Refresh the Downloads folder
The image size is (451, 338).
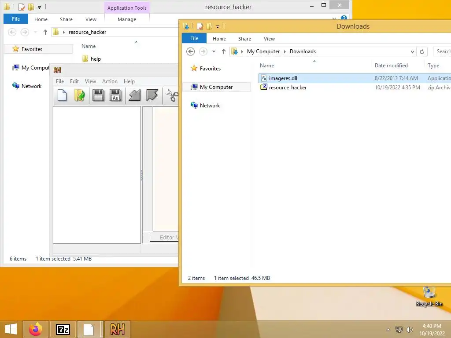pos(422,52)
